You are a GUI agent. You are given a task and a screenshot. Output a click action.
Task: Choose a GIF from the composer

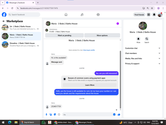[59, 114]
